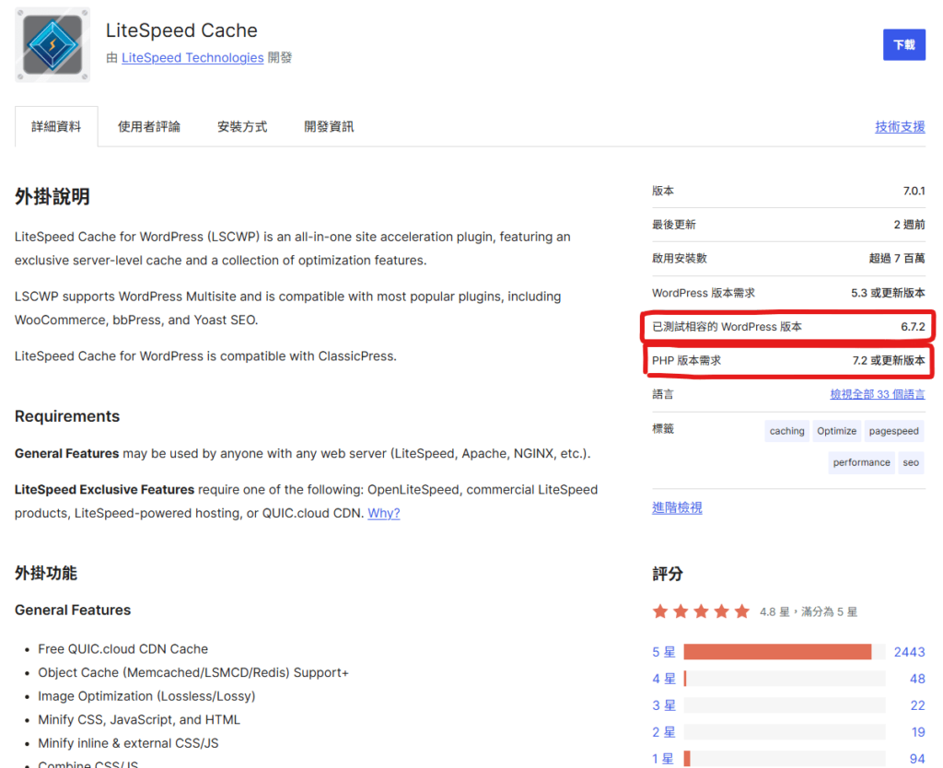Go to the 開發資訊 tab

tap(329, 126)
